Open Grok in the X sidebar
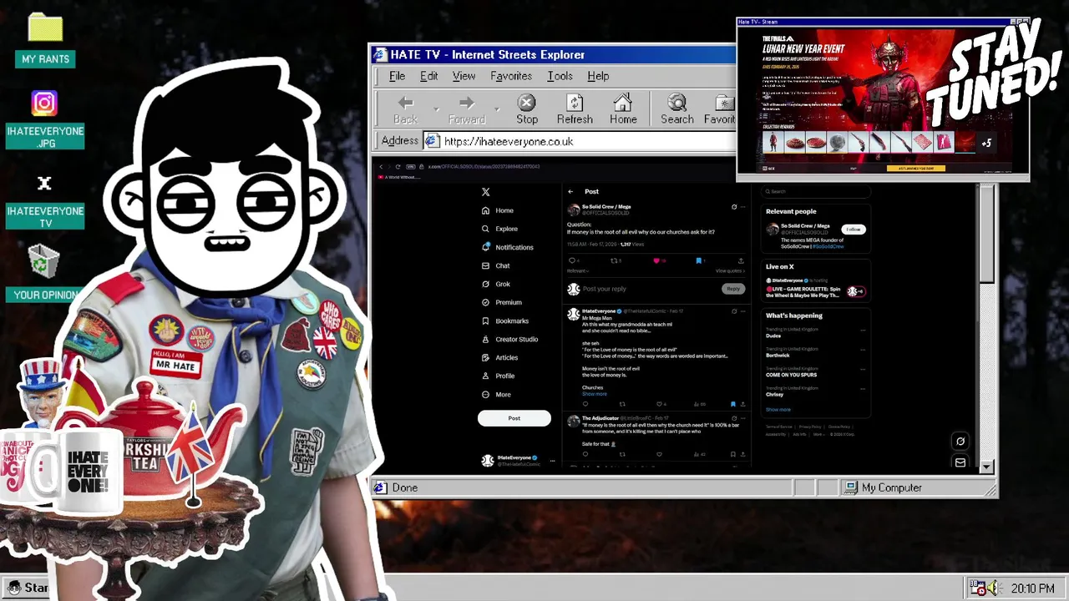The width and height of the screenshot is (1069, 601). pyautogui.click(x=496, y=284)
